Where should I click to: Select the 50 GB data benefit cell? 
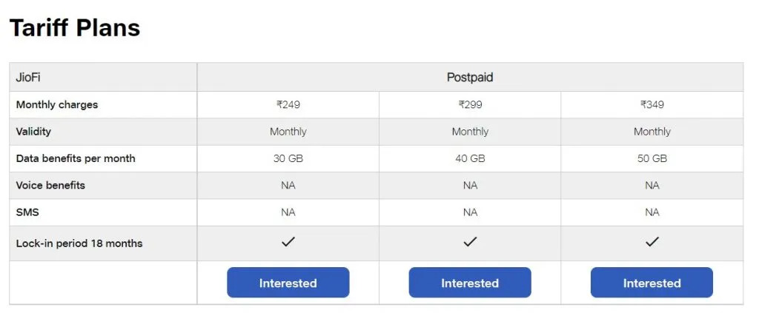[x=652, y=158]
